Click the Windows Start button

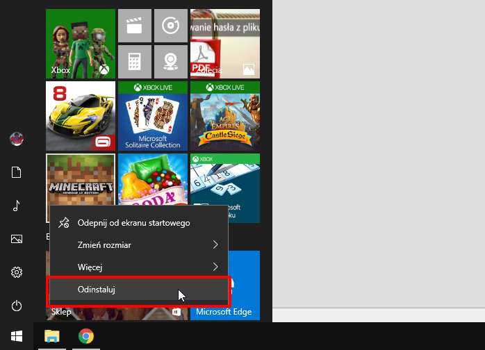(x=17, y=336)
